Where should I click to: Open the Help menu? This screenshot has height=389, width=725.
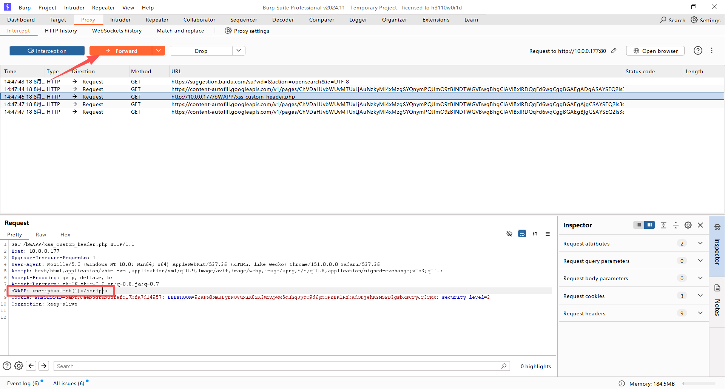(x=148, y=8)
